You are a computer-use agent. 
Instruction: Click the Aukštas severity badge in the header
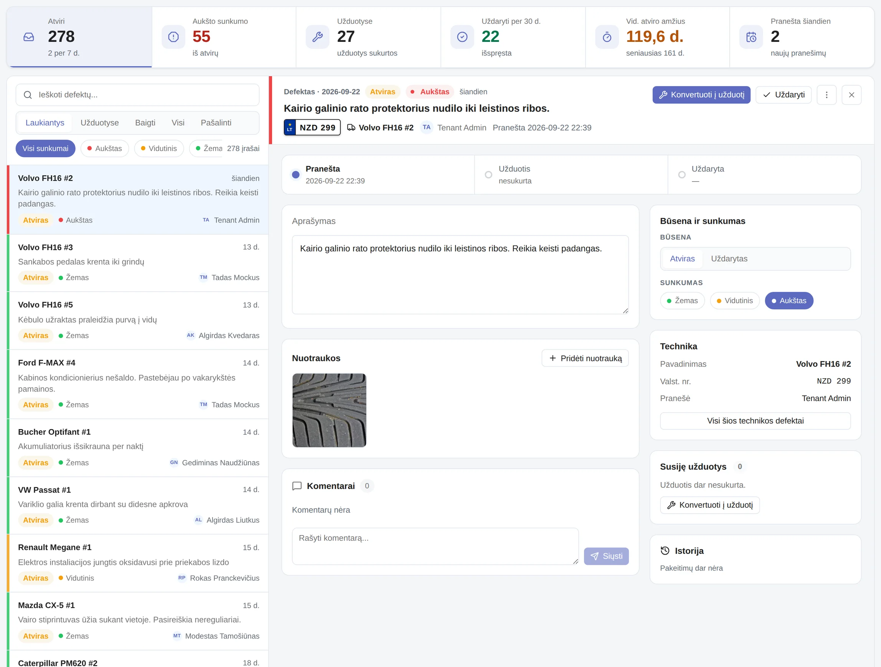[x=430, y=92]
